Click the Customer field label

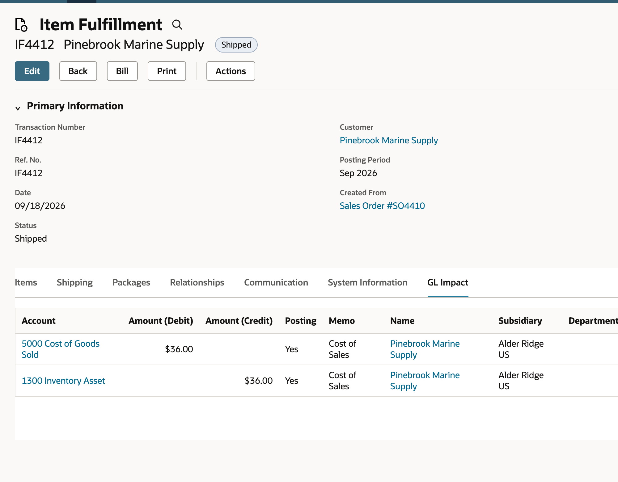(x=357, y=127)
